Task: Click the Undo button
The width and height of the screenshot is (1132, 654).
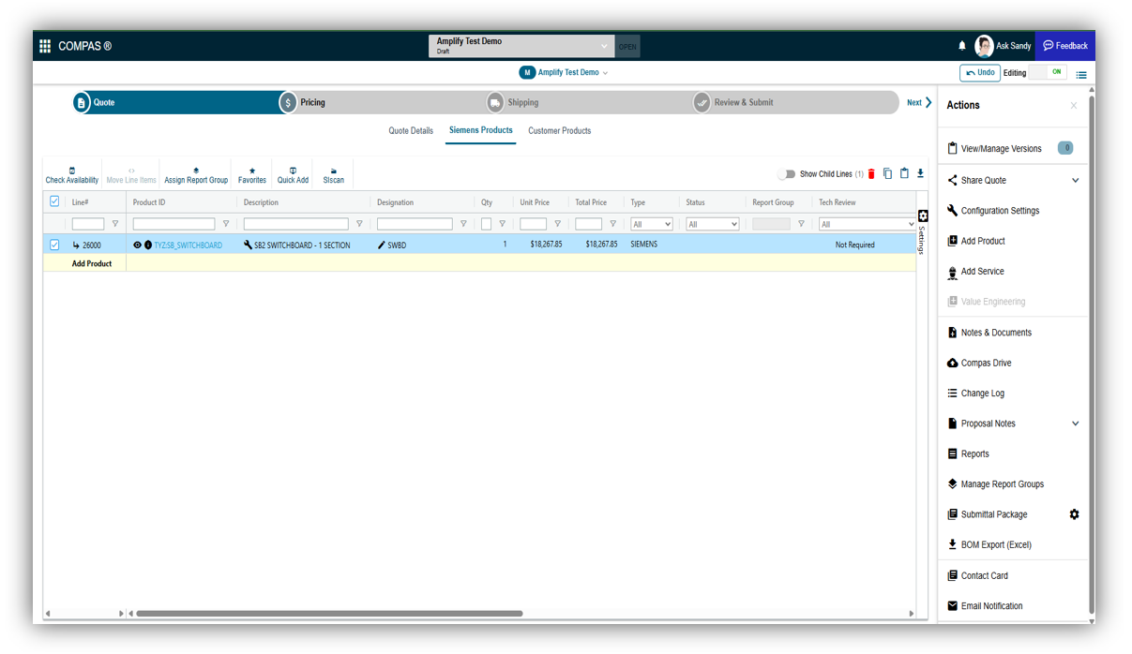Action: [x=980, y=73]
